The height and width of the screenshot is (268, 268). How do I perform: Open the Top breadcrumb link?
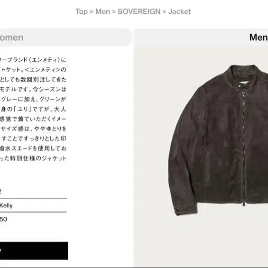tap(82, 12)
